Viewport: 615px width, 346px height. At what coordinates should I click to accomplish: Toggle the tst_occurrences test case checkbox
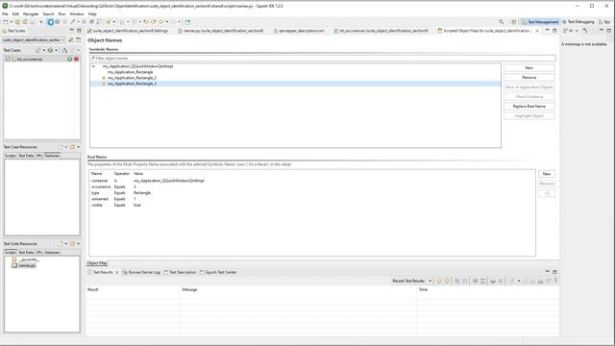(x=8, y=60)
